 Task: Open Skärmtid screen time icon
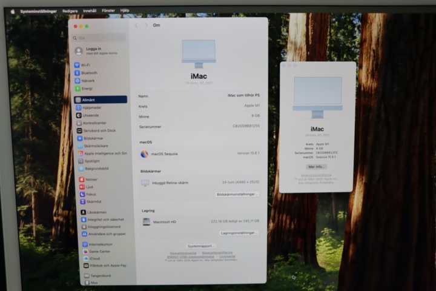coord(82,202)
